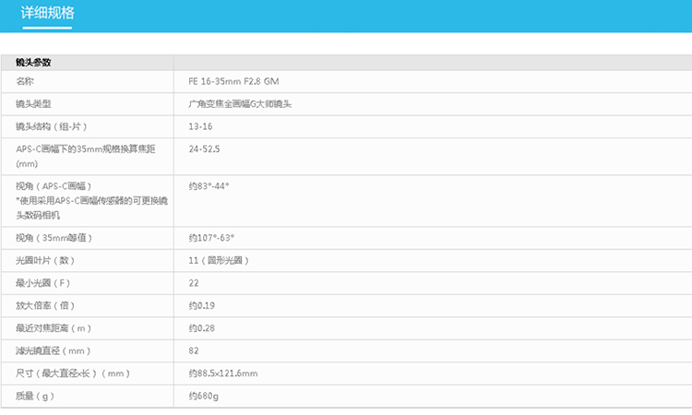Select the 35mm angle value 约107°-63°
The height and width of the screenshot is (415, 692).
pos(211,238)
